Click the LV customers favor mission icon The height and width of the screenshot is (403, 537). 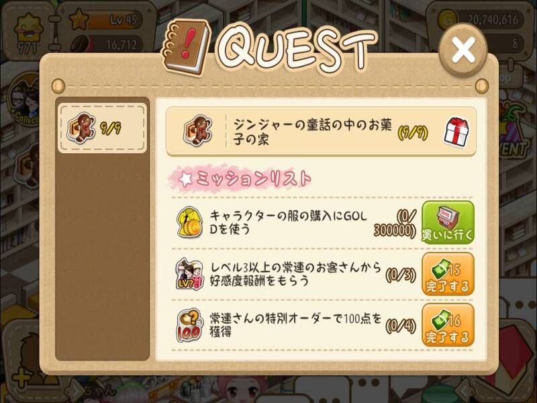coord(189,274)
